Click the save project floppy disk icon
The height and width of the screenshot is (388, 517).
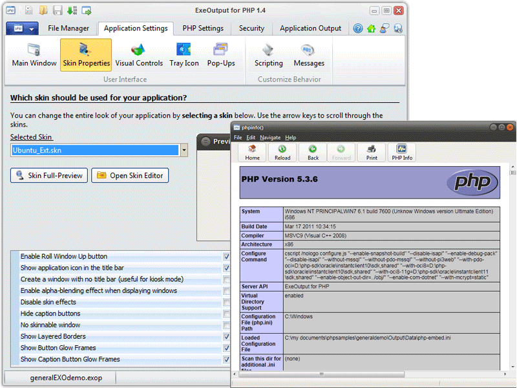[x=58, y=10]
